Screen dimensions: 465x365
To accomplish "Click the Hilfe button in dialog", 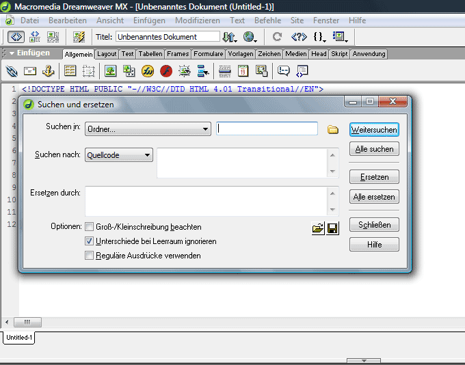I will tap(374, 244).
